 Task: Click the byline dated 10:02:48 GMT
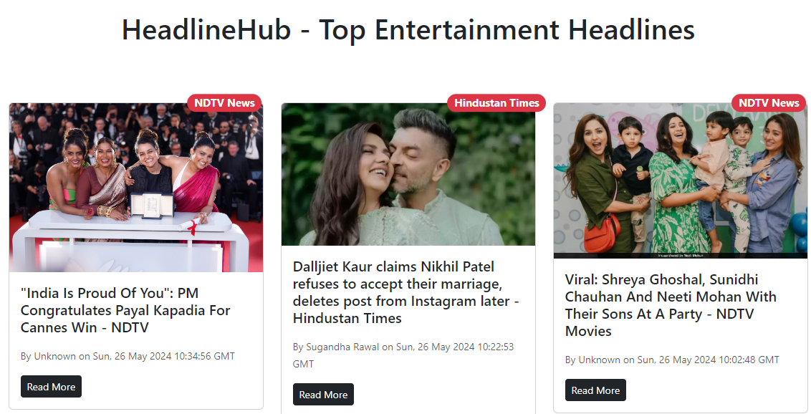[672, 360]
